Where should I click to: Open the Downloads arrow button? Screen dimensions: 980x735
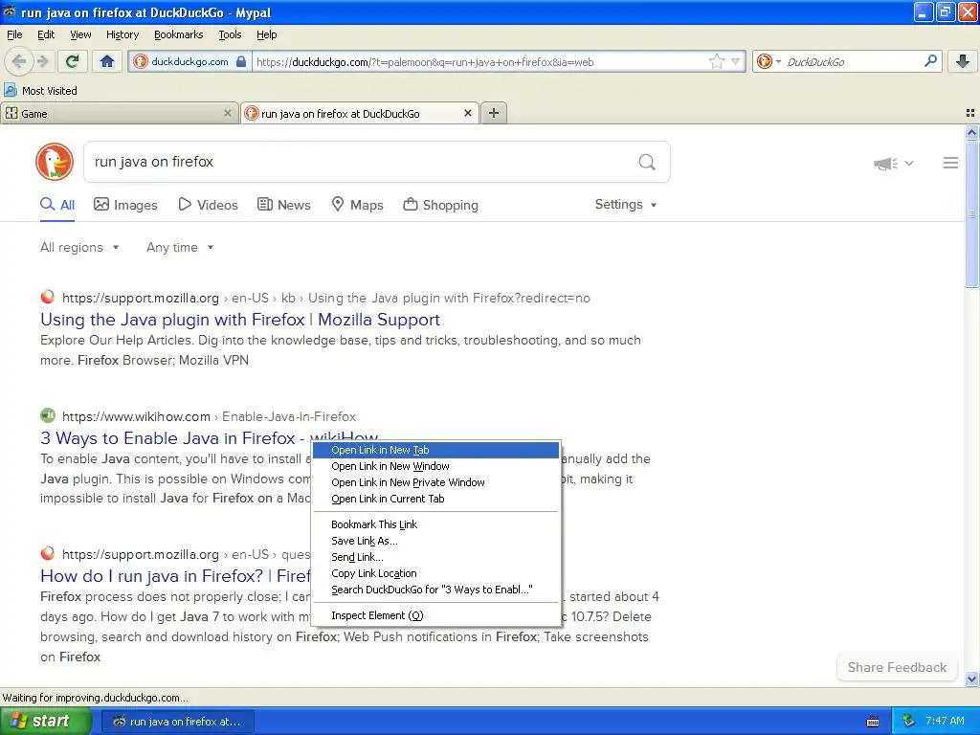(x=963, y=61)
